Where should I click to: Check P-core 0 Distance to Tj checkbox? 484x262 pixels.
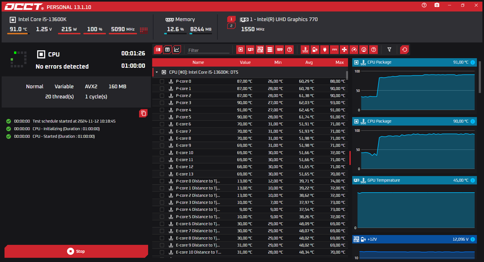[x=162, y=181]
